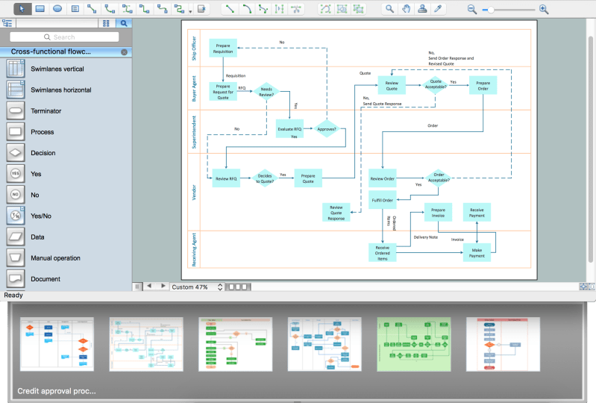Screen dimensions: 596x403
Task: Select the scissors cut tool
Action: (296, 8)
